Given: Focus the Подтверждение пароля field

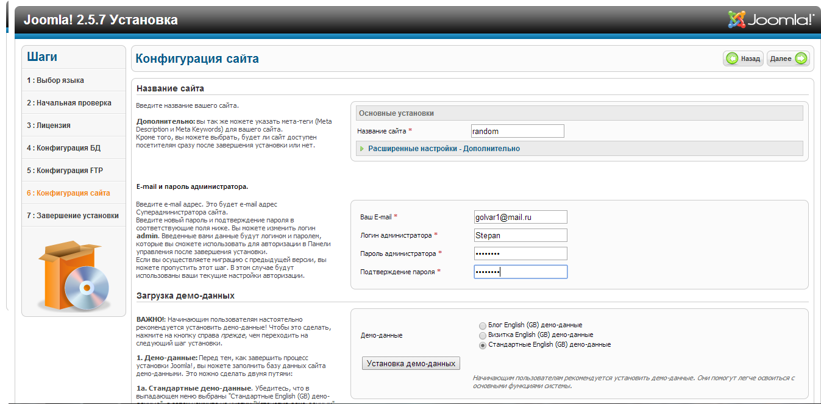Looking at the screenshot, I should 521,272.
